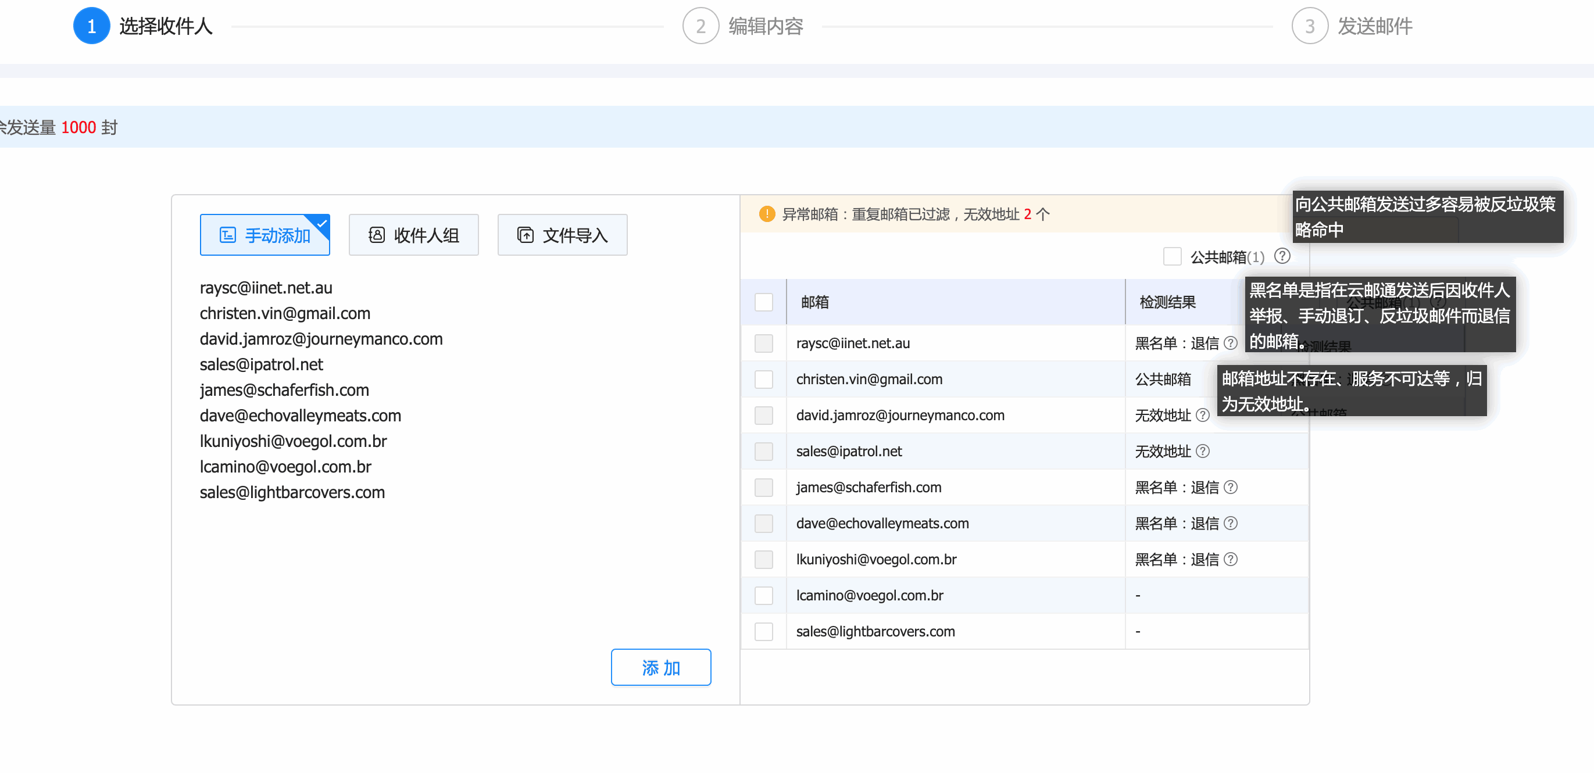The height and width of the screenshot is (773, 1594).
Task: Click the recipient email list text area
Action: (x=433, y=433)
